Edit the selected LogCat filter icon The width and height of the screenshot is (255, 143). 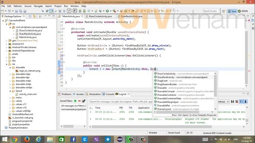pyautogui.click(x=84, y=101)
